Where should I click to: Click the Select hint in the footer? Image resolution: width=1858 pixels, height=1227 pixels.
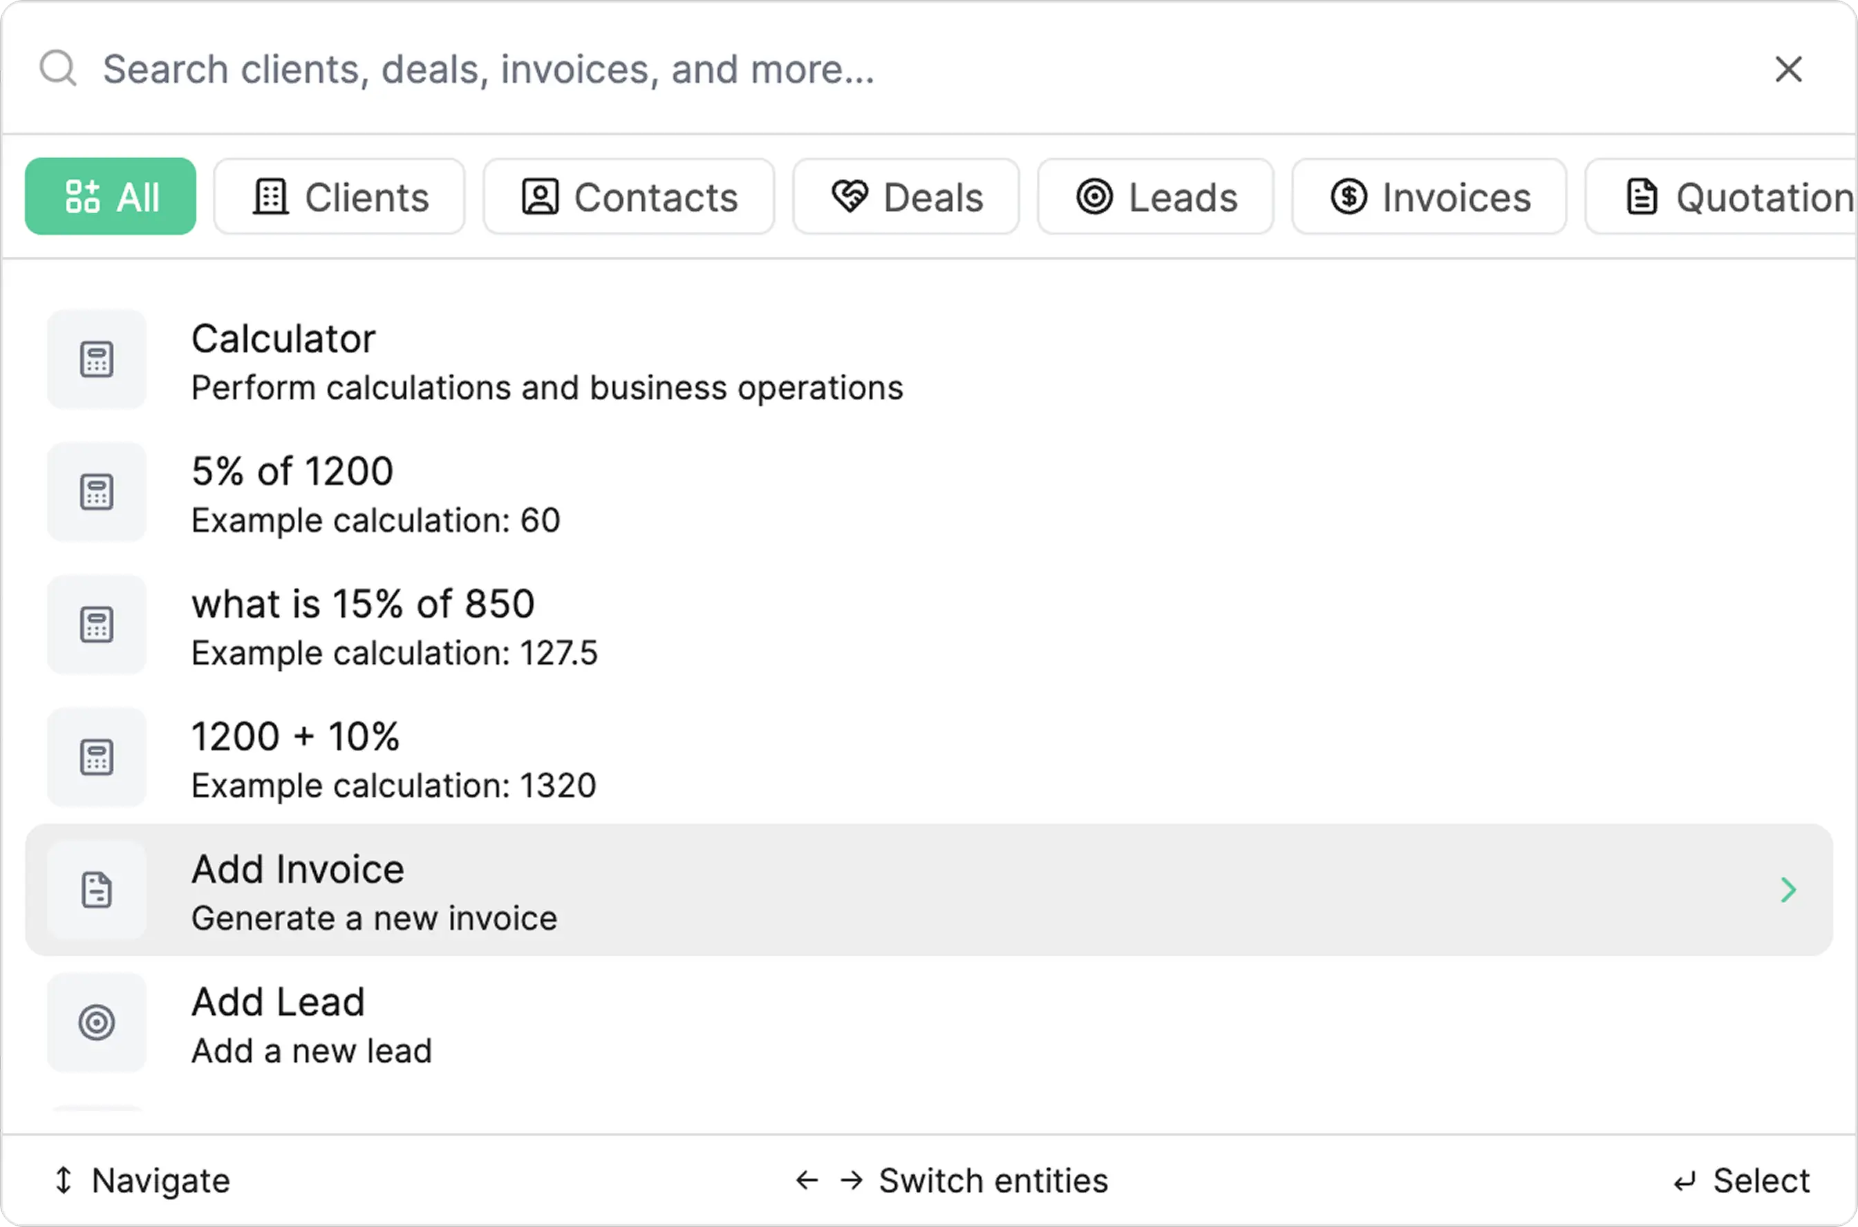click(1741, 1181)
